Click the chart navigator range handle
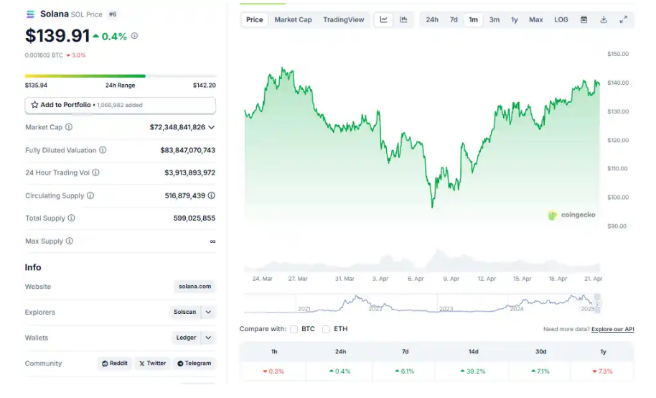 click(597, 303)
